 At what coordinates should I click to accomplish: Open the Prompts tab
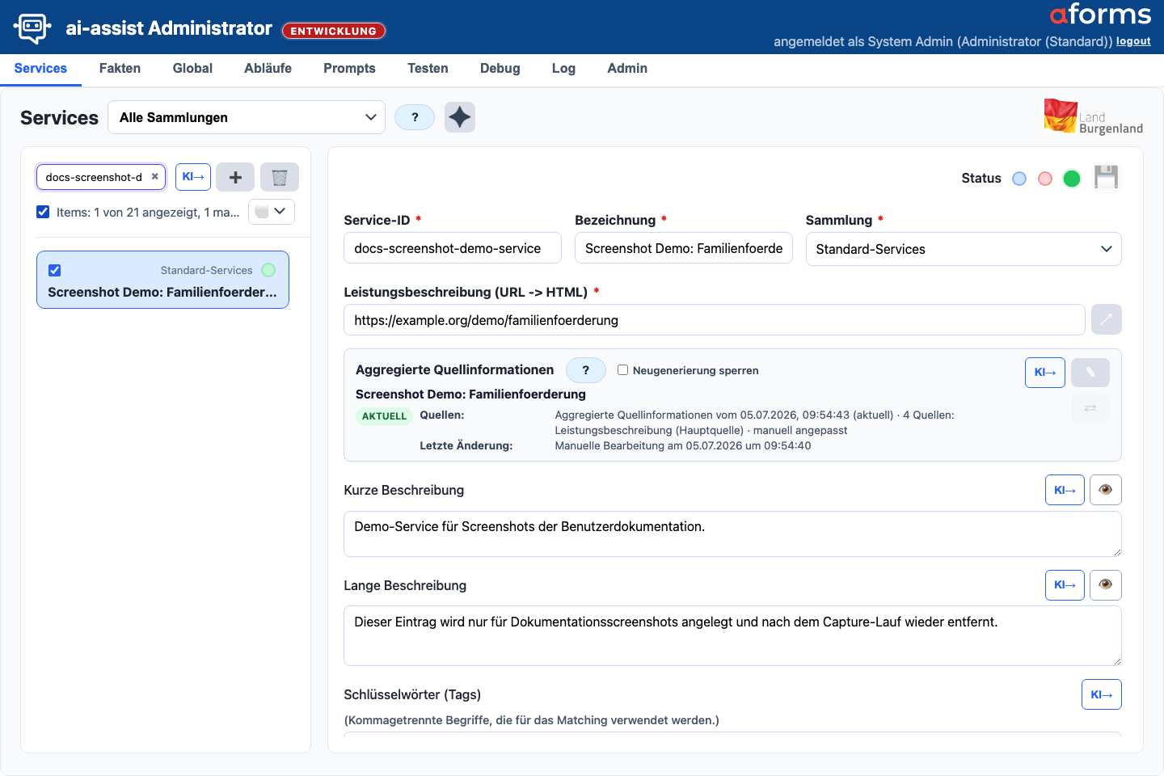349,69
